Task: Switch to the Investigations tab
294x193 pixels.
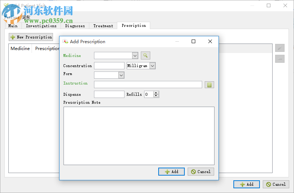Action: 41,26
